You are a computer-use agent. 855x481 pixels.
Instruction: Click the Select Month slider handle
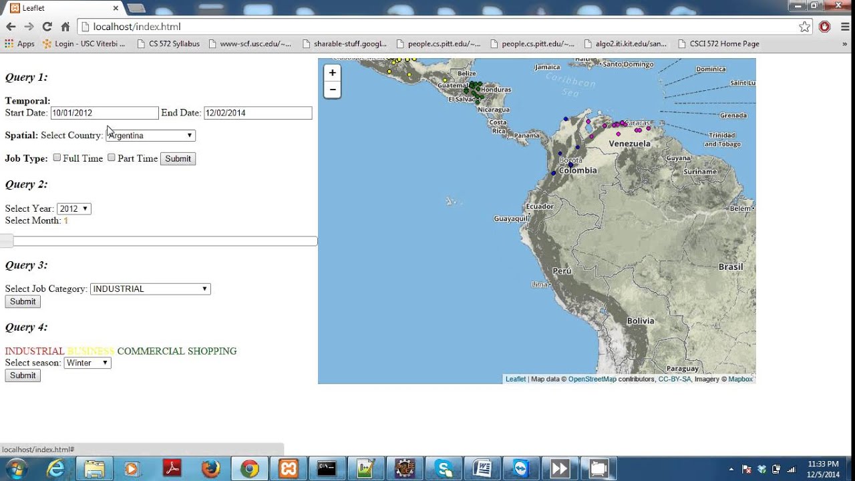click(7, 240)
